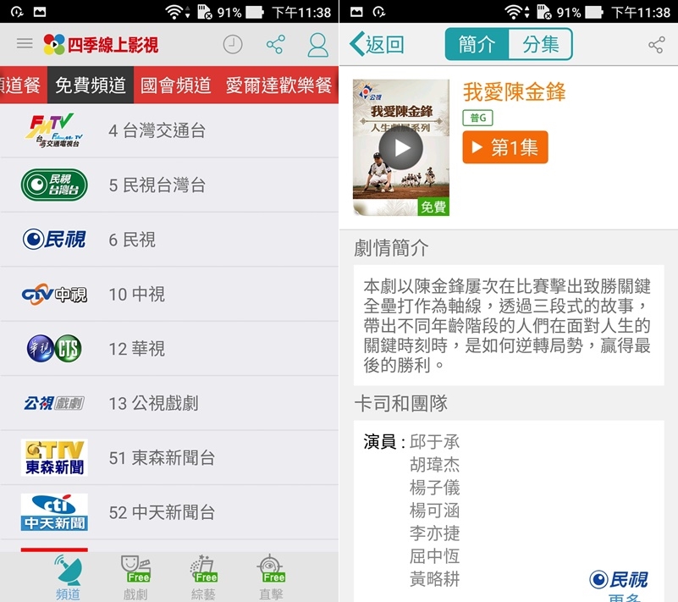678x602 pixels.
Task: Tap the 卡司和團隊 heading
Action: [x=400, y=403]
